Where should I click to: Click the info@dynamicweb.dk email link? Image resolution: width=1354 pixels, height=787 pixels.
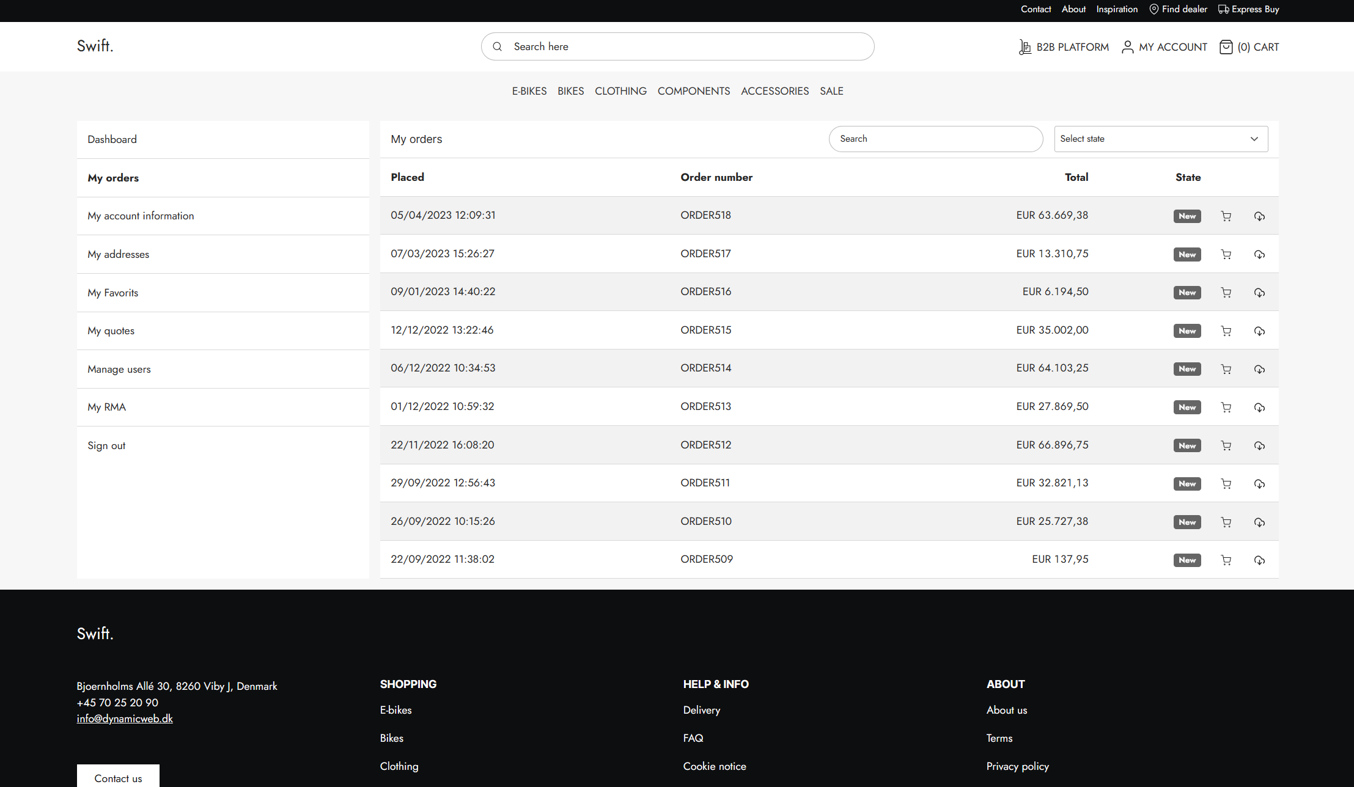point(125,719)
